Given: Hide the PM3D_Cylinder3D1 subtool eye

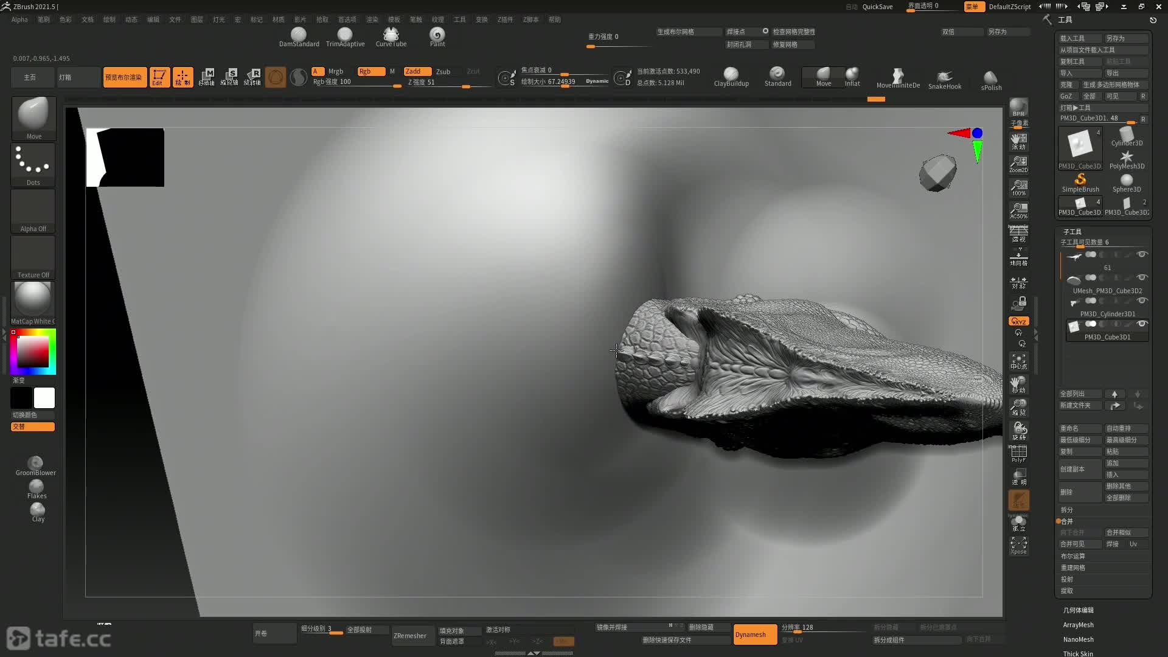Looking at the screenshot, I should (1142, 301).
